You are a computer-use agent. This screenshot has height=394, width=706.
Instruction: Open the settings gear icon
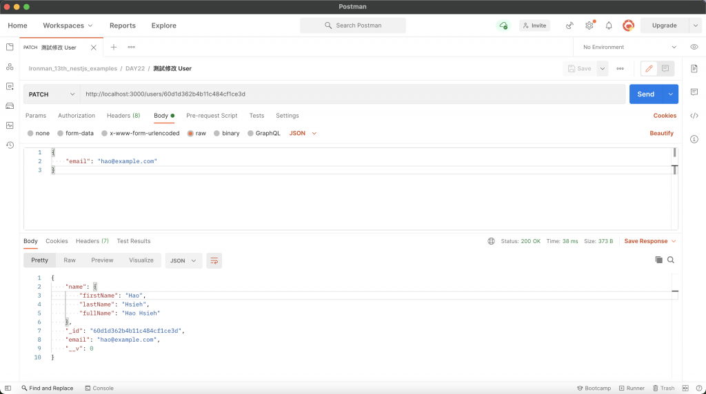589,25
